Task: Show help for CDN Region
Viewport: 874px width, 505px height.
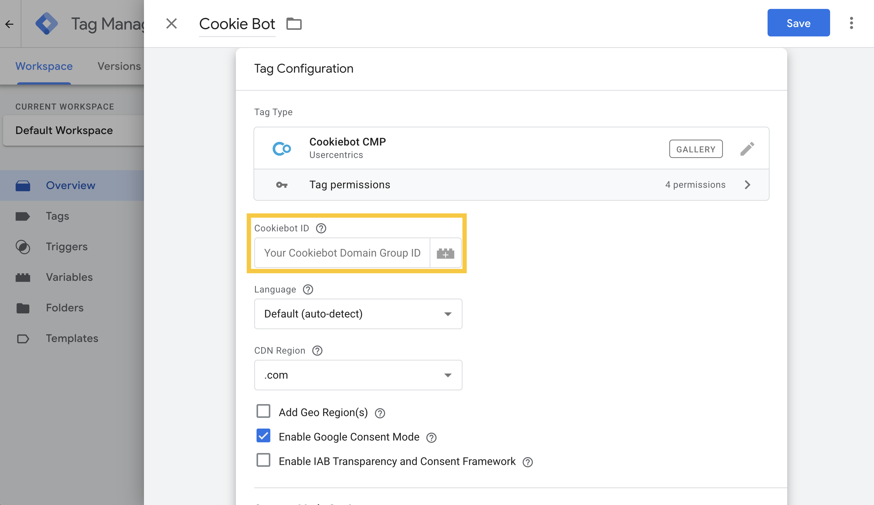Action: point(317,351)
